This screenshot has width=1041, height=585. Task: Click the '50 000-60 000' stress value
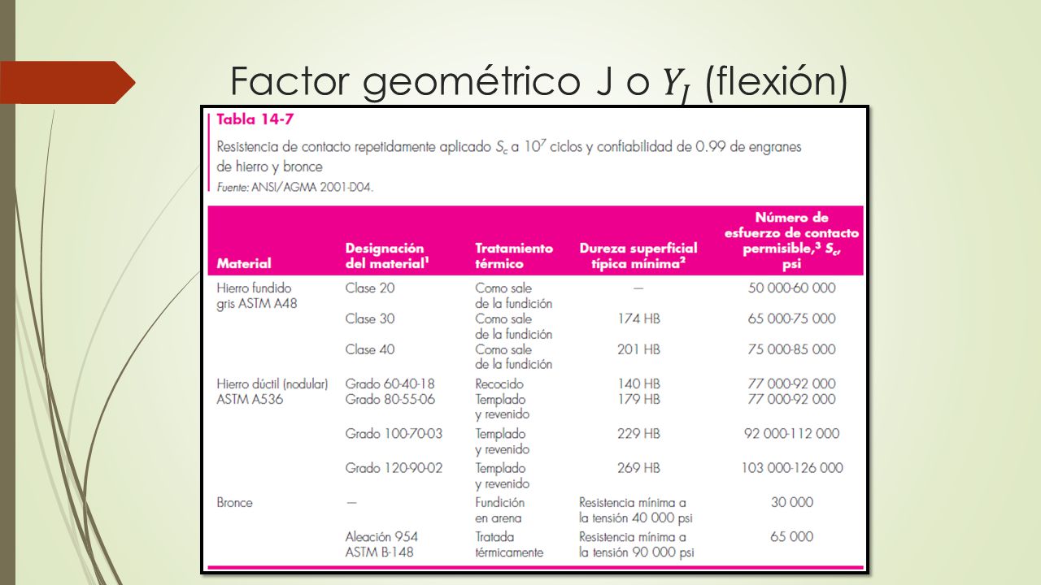pos(791,288)
